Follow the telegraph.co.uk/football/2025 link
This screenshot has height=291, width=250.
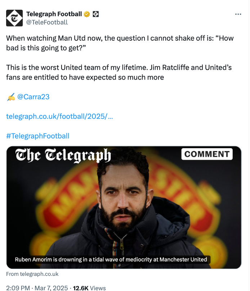click(x=60, y=117)
